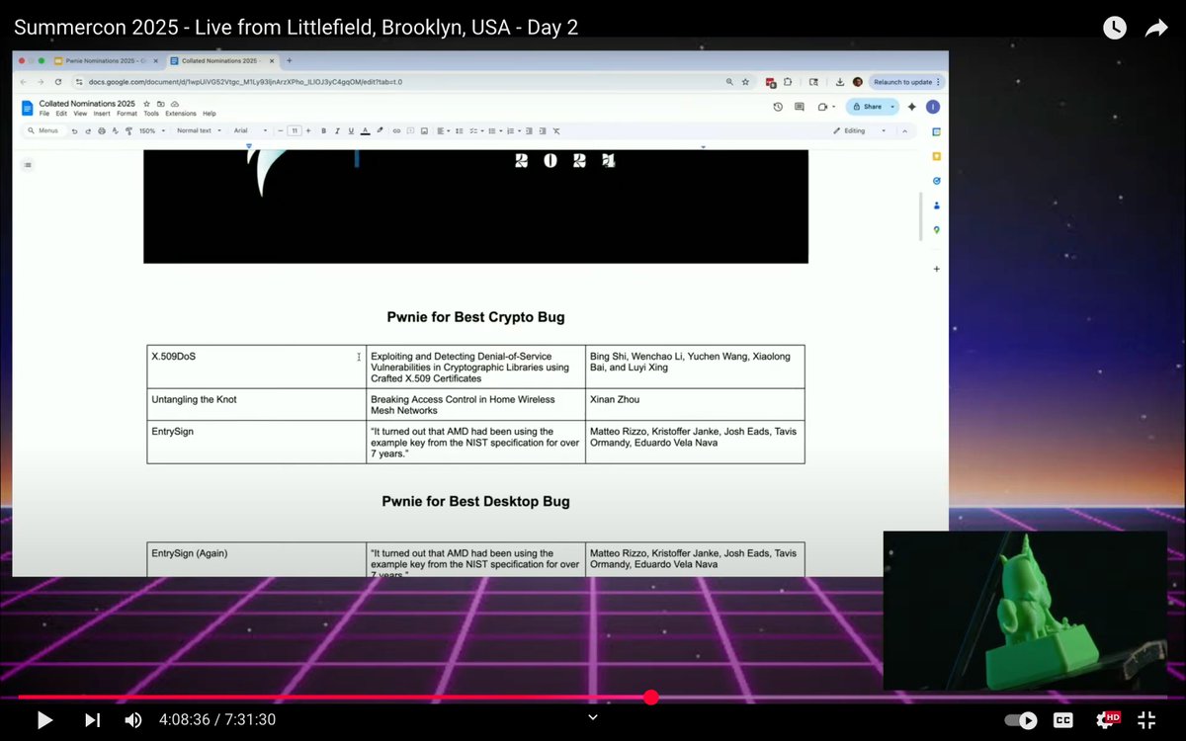Open the highlight color pen
Viewport: 1186px width, 741px height.
[380, 130]
